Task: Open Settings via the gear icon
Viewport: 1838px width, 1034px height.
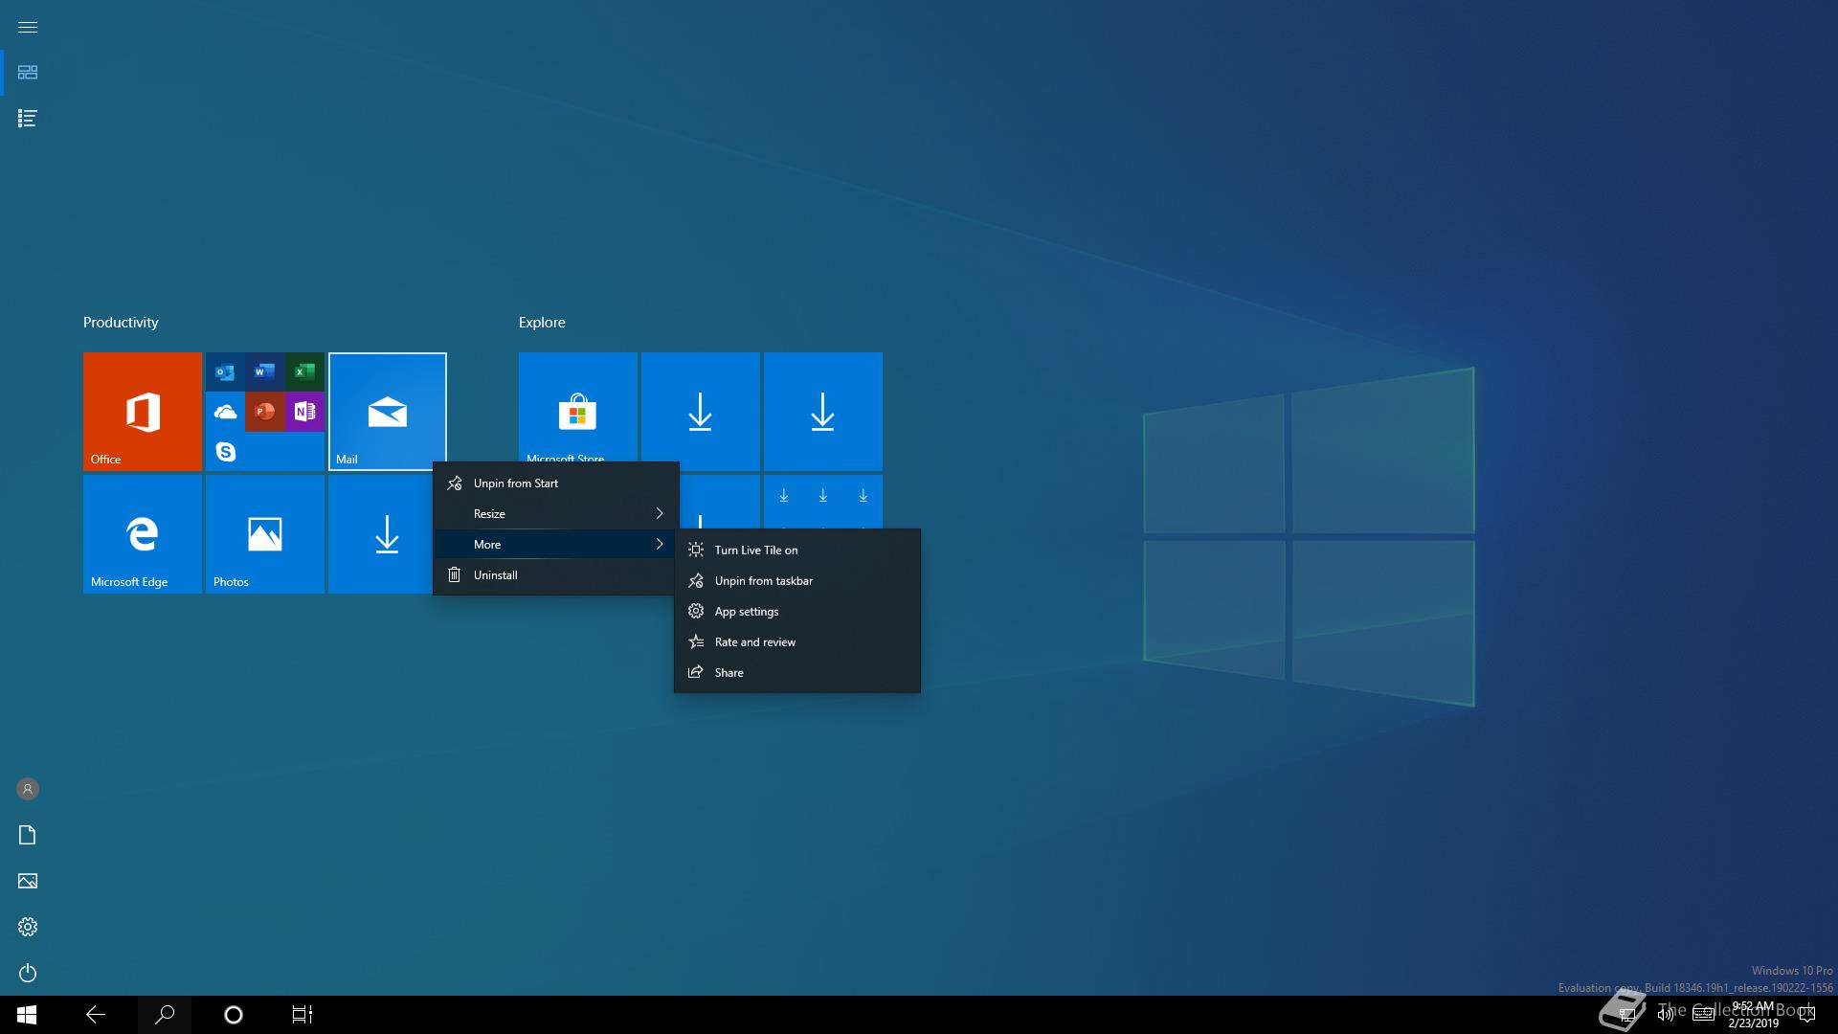Action: point(28,927)
